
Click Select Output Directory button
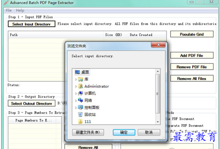click(x=31, y=103)
